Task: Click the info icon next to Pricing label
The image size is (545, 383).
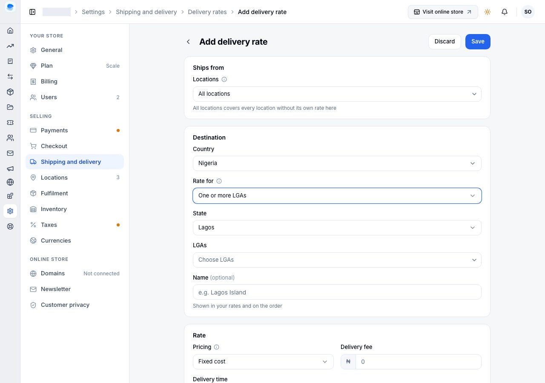Action: pos(216,347)
